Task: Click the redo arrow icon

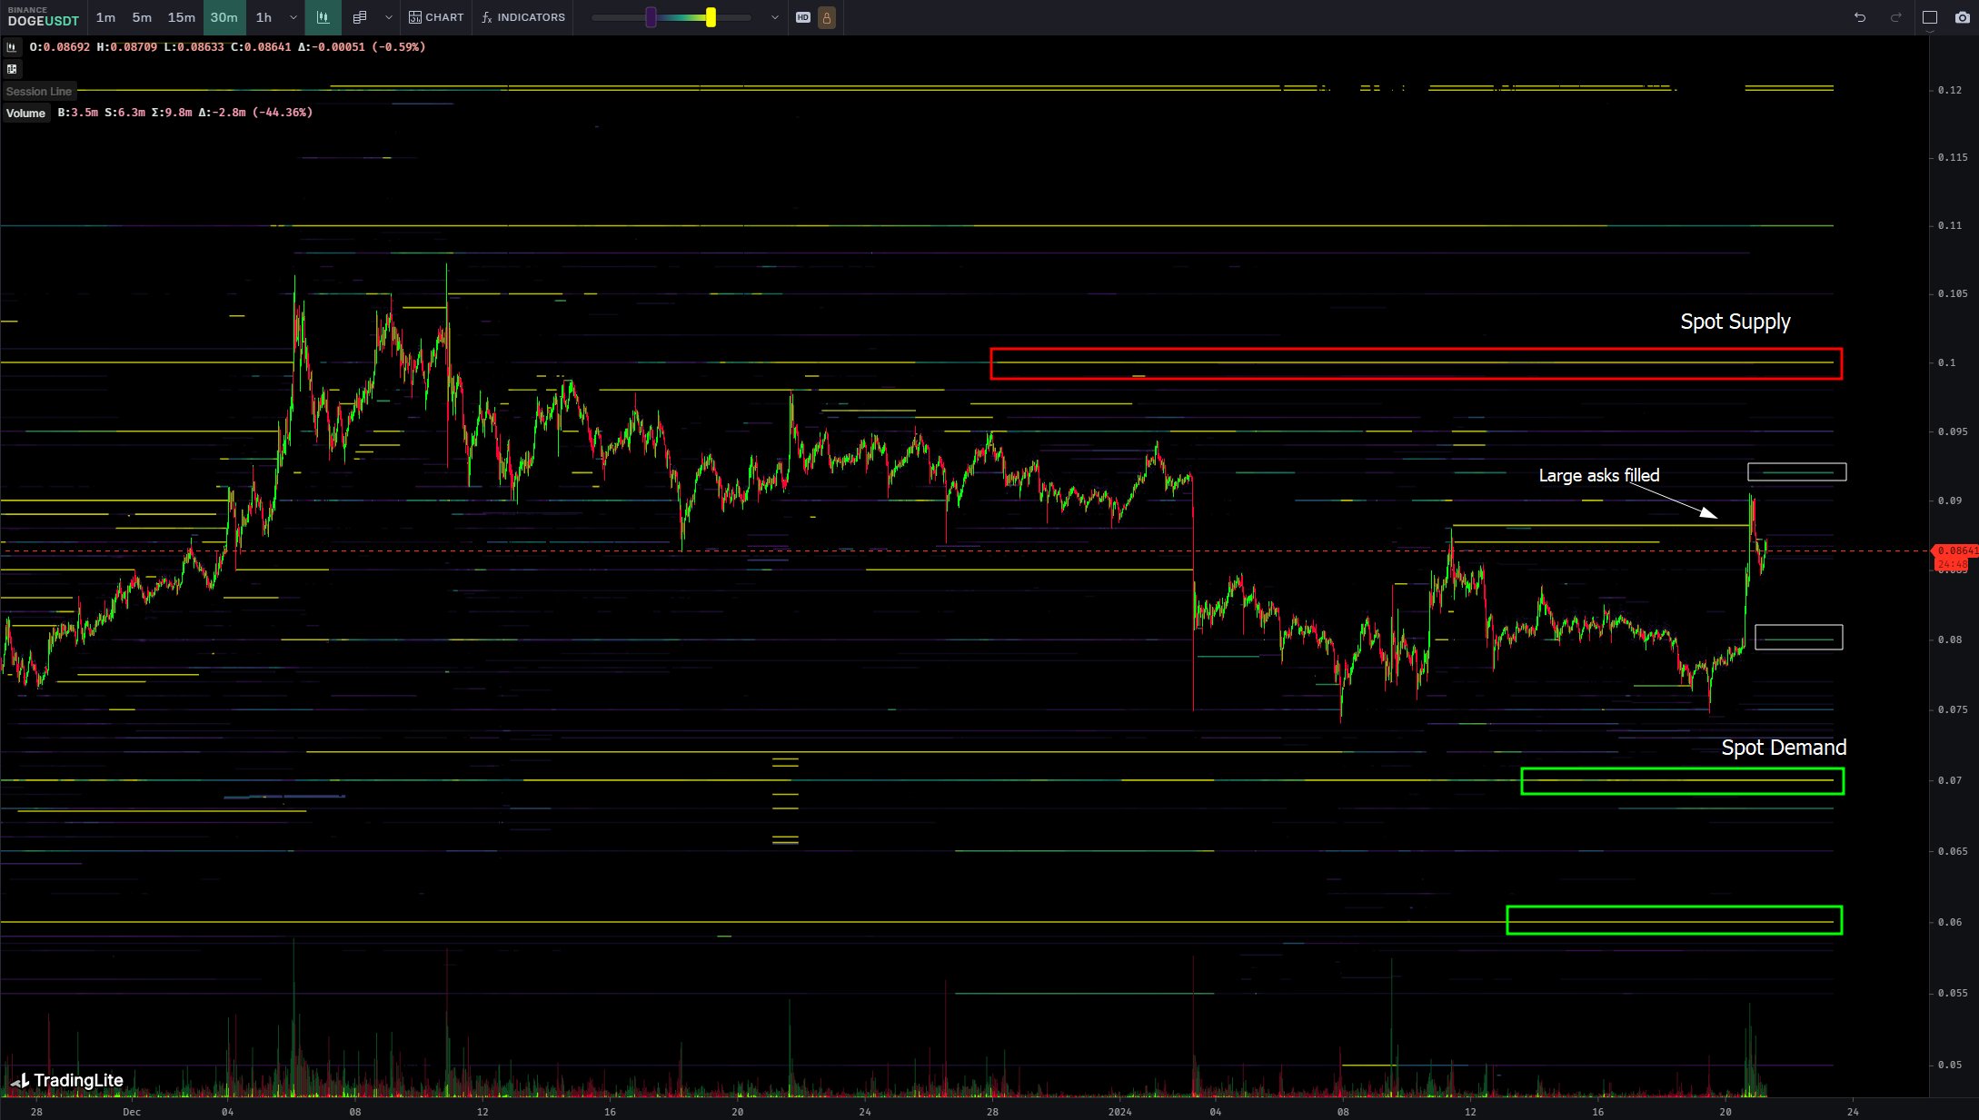Action: pos(1896,17)
